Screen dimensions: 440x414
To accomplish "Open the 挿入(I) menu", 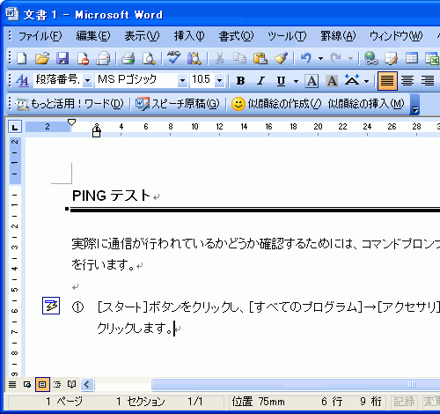I will (189, 36).
